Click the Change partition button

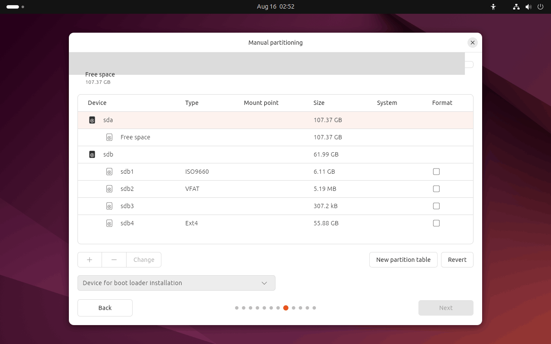[144, 260]
